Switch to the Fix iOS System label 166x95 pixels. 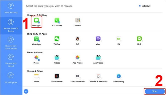11,82
